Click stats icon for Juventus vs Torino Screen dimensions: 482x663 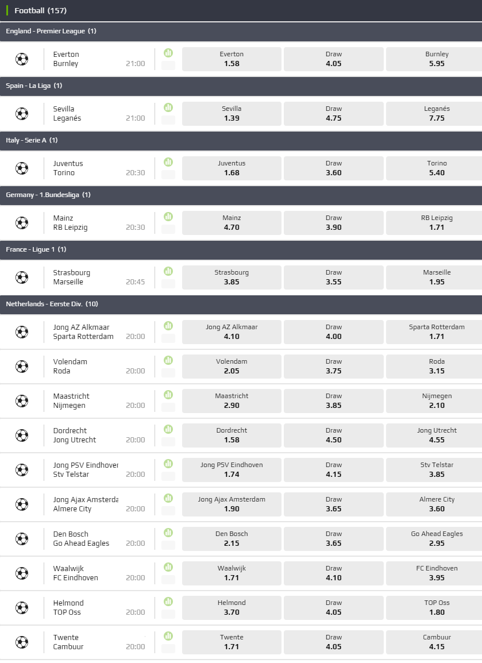pos(168,161)
